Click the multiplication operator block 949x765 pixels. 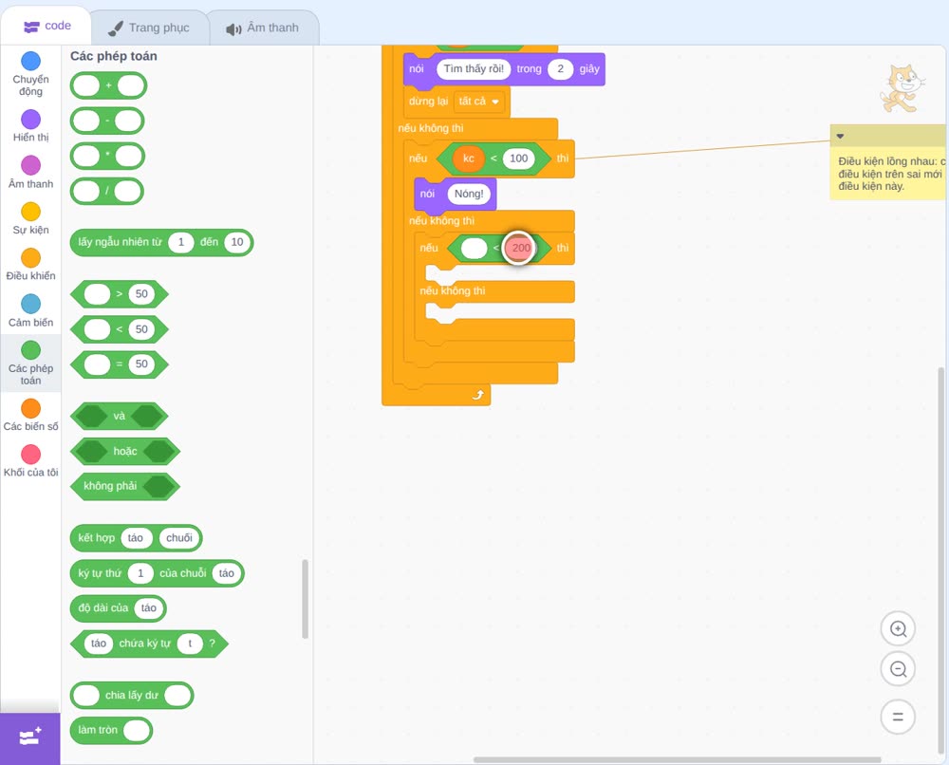(x=107, y=157)
